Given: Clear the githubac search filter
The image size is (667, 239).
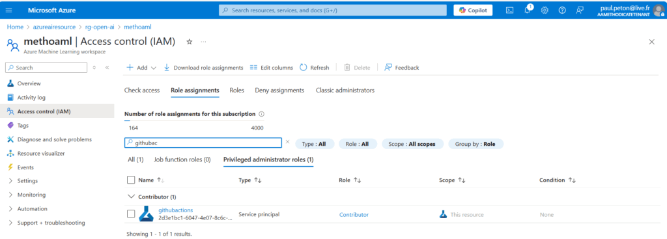Looking at the screenshot, I should pos(287,142).
